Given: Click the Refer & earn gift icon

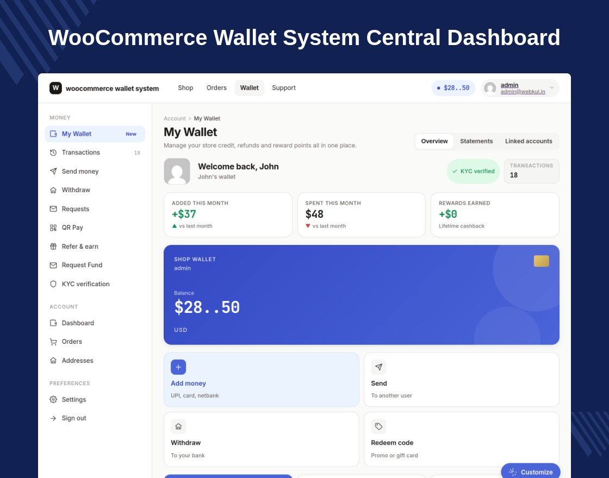Looking at the screenshot, I should (x=53, y=247).
